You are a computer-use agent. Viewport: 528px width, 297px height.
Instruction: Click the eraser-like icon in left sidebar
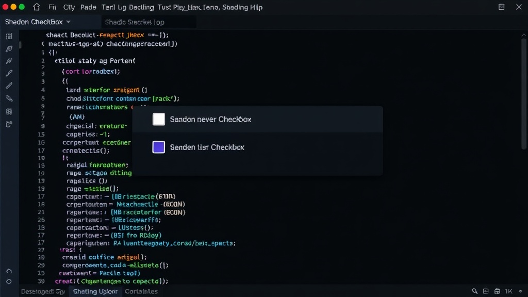tap(9, 98)
